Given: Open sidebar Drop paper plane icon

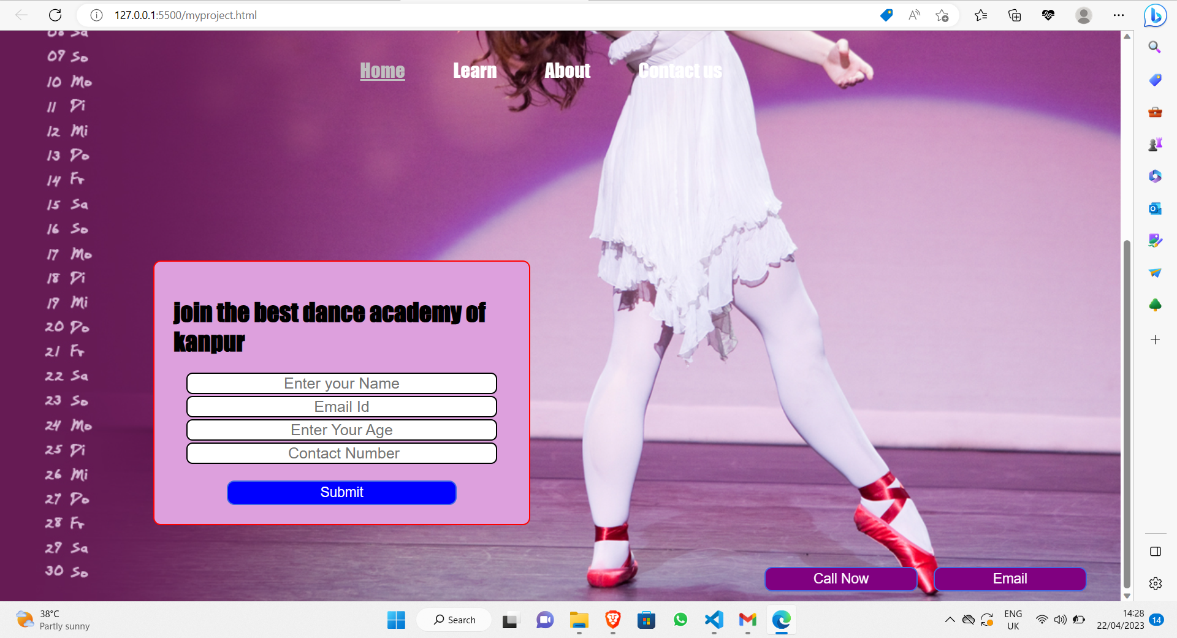Looking at the screenshot, I should tap(1155, 273).
